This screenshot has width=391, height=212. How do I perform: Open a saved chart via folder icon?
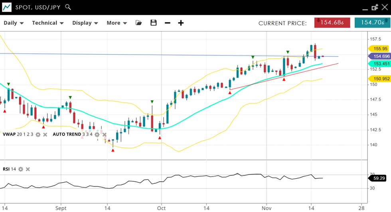pyautogui.click(x=139, y=23)
